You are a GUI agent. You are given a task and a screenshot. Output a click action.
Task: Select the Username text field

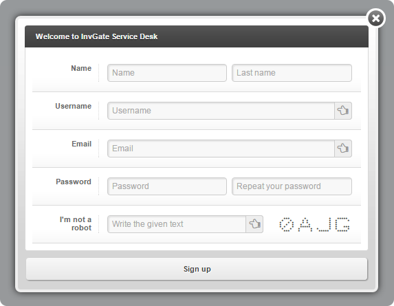point(221,111)
